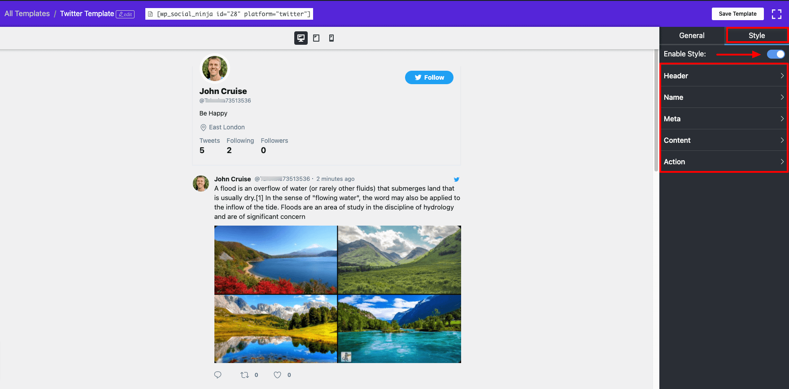789x389 pixels.
Task: Click the '2 minutes ago' timestamp
Action: tap(336, 179)
